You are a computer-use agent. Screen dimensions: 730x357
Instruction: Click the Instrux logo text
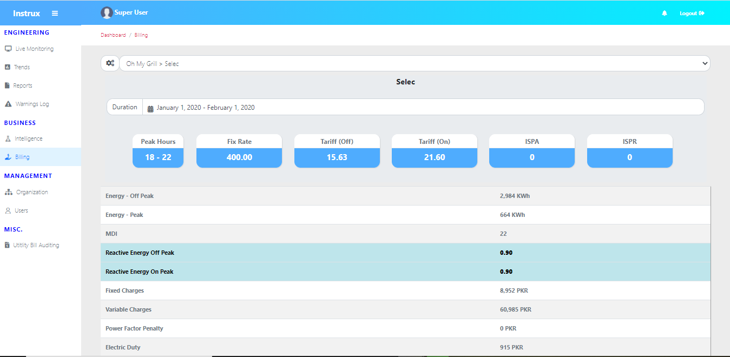point(27,14)
